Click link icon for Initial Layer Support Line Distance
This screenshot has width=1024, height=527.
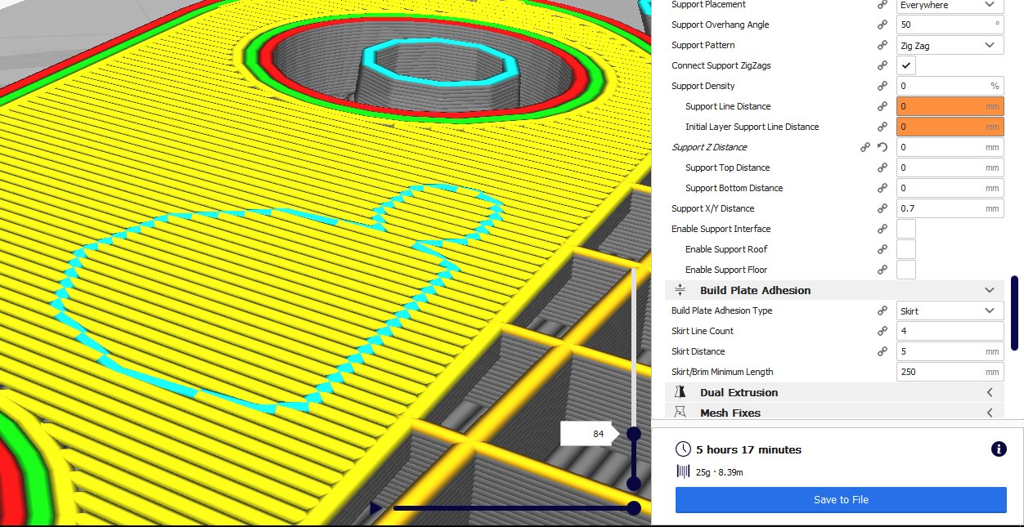[883, 127]
